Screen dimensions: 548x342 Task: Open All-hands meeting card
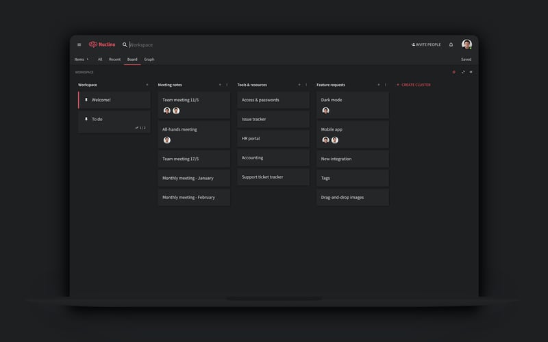194,134
